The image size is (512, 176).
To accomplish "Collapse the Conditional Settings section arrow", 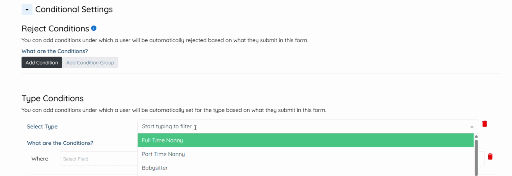I will coord(27,10).
